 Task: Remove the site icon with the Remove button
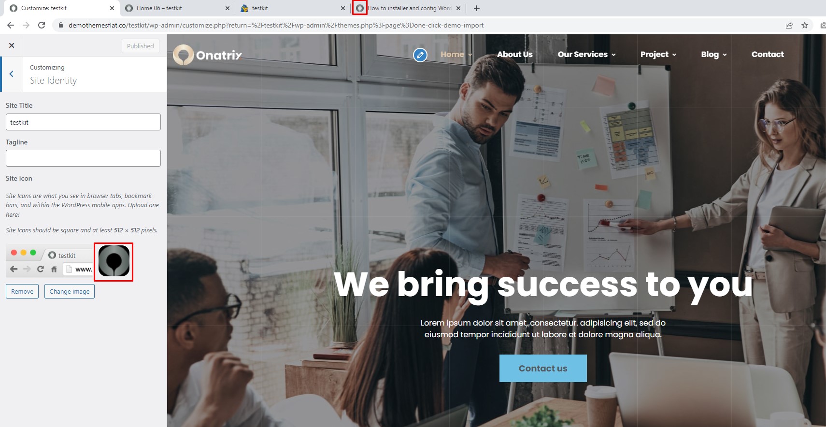(22, 291)
